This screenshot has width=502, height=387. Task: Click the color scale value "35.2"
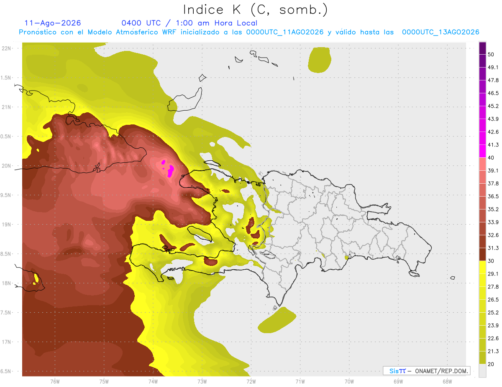click(x=493, y=209)
